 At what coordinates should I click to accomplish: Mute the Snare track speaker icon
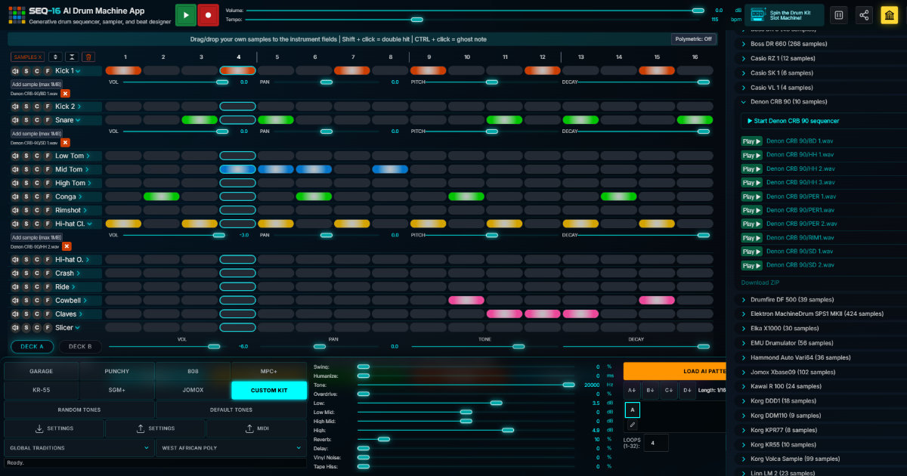pyautogui.click(x=15, y=120)
